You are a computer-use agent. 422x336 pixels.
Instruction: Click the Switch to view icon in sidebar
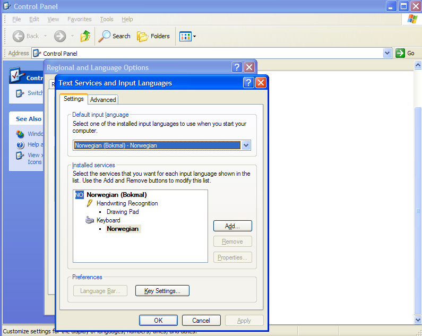(20, 93)
